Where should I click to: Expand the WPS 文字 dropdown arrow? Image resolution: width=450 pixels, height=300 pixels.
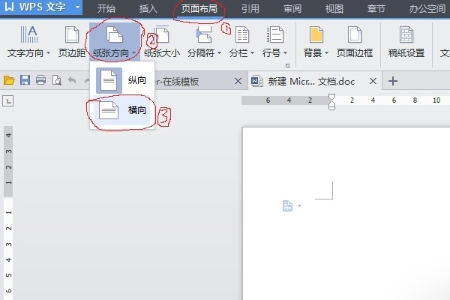tap(77, 7)
